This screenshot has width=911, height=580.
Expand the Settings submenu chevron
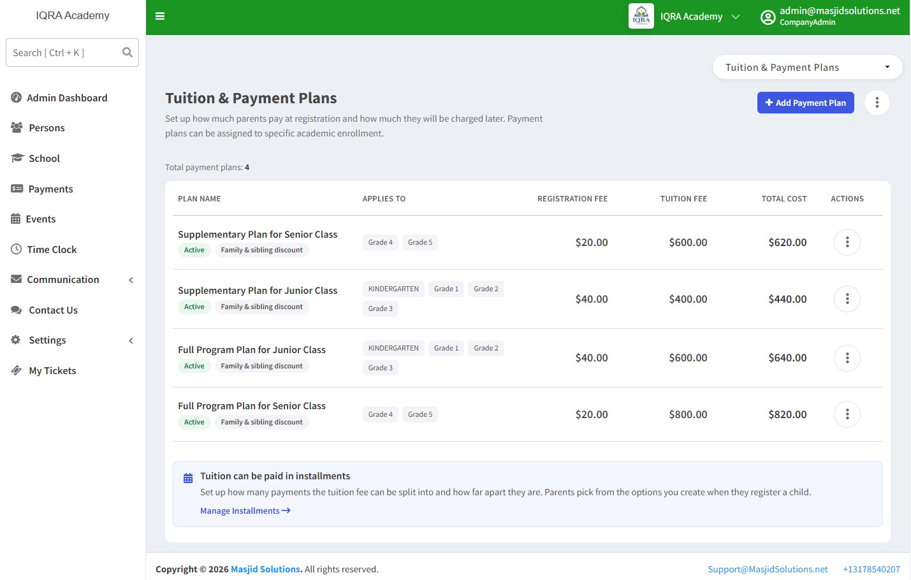click(131, 340)
